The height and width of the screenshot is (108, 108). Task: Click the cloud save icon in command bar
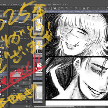point(59,8)
